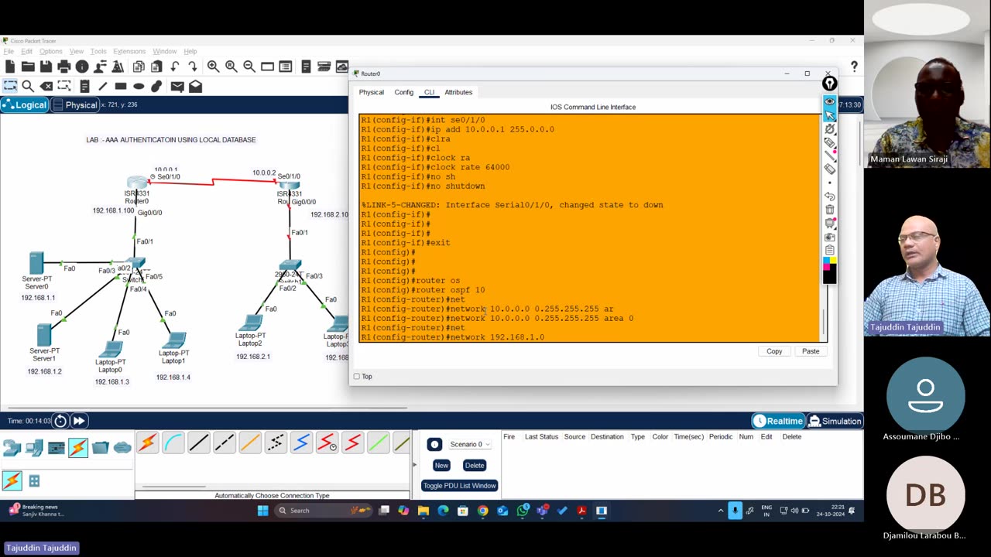Viewport: 991px width, 557px height.
Task: Pick the Console cable connection
Action: coord(173,443)
